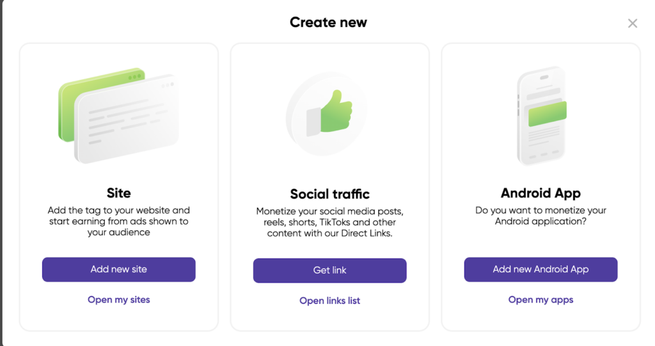Click the Site description about adding the tag
Screen dimensions: 655x346
[119, 221]
